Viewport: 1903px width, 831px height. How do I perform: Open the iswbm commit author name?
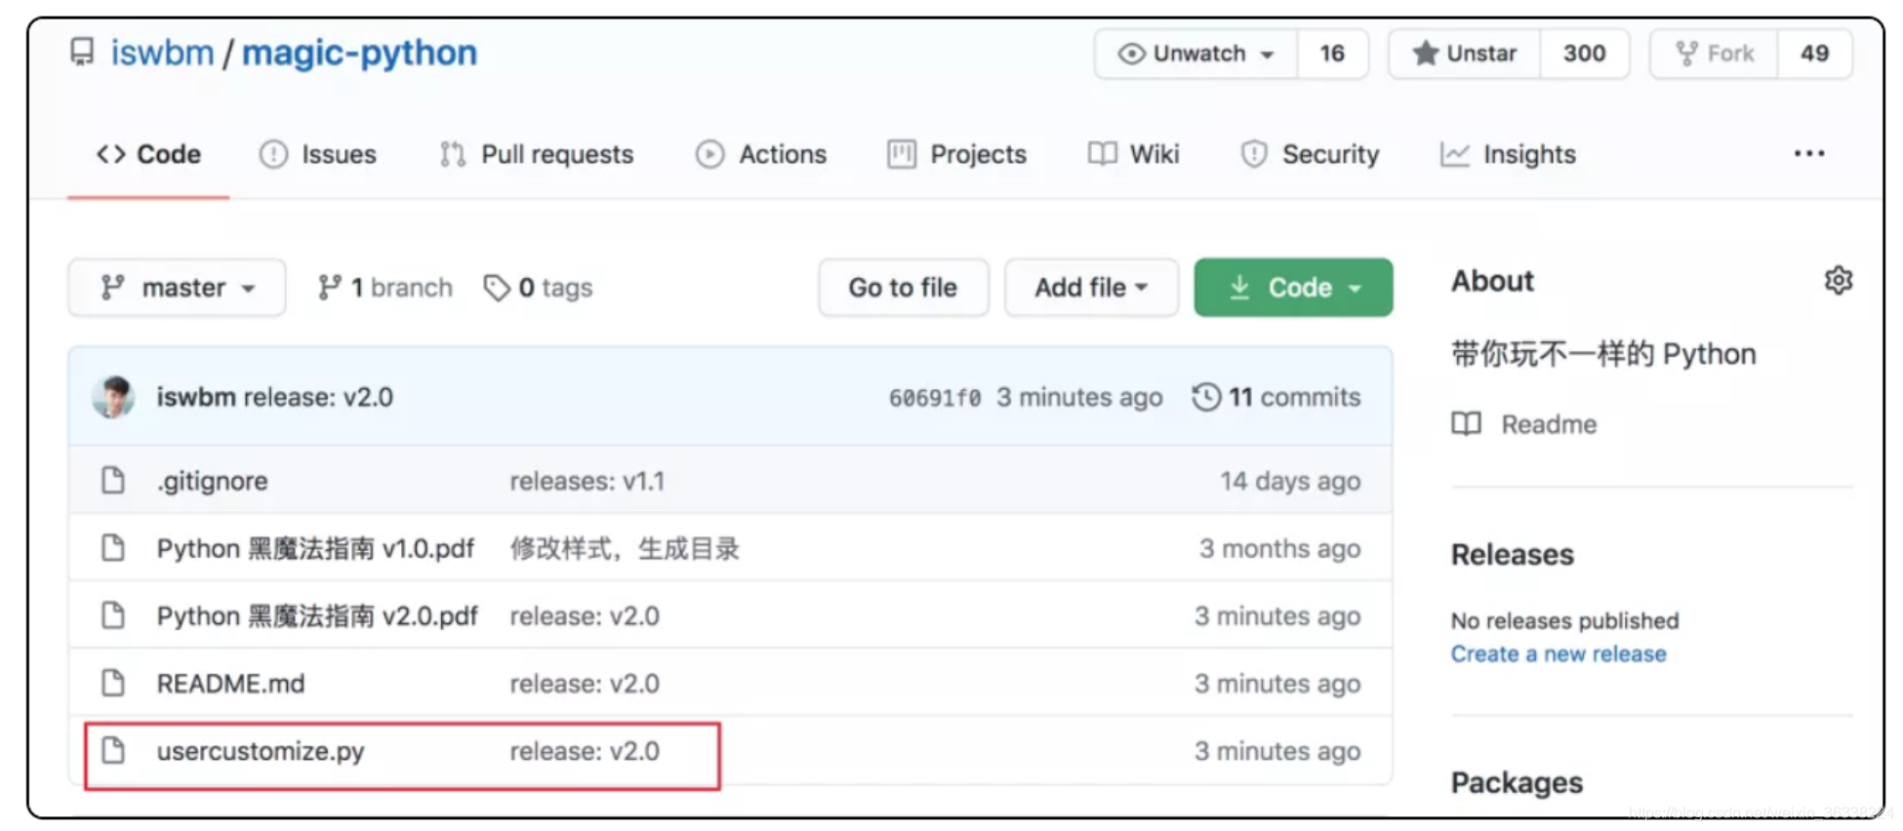tap(196, 397)
